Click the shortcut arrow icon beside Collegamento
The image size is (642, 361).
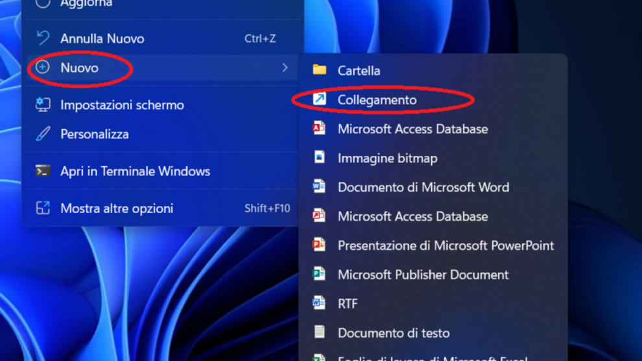tap(319, 99)
